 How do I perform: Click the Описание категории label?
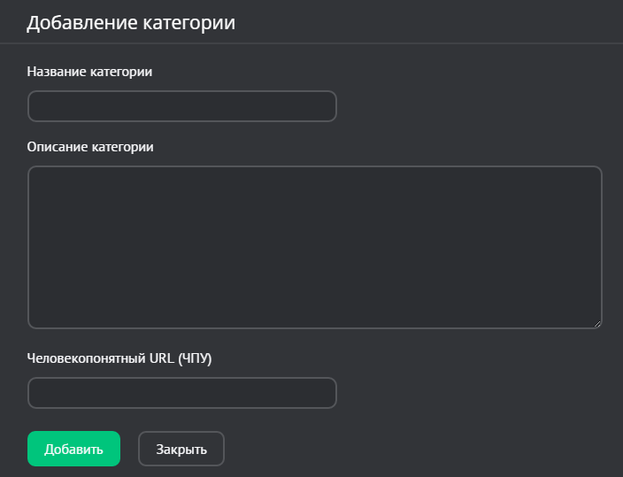point(90,147)
